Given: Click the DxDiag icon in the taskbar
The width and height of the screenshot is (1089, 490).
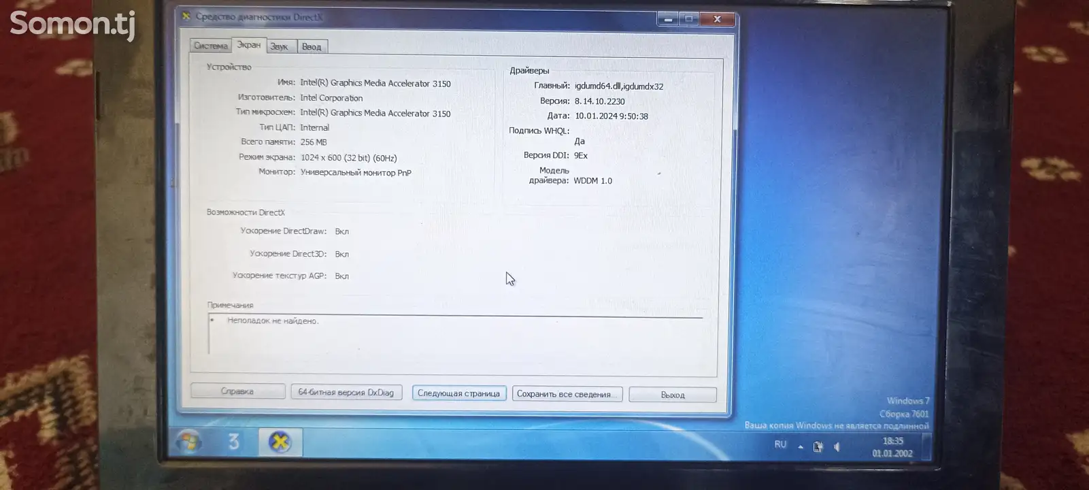Looking at the screenshot, I should click(x=280, y=442).
